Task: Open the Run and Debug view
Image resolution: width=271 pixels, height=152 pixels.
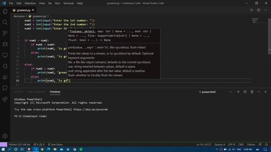Action: 5,44
